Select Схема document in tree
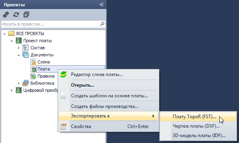 [x=44, y=62]
